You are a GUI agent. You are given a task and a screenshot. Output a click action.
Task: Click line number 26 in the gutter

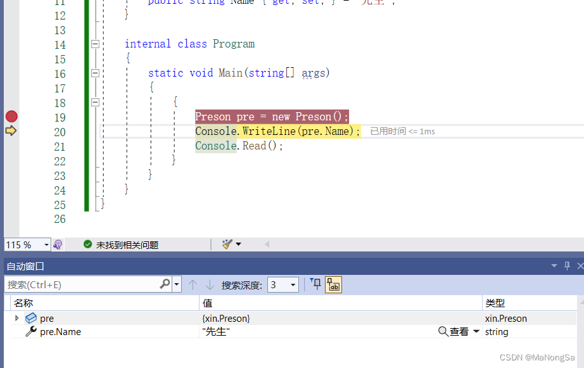60,219
